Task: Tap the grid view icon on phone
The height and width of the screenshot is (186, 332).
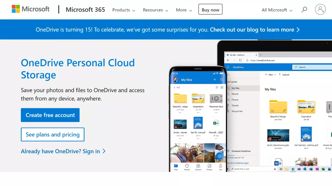Action: [222, 87]
